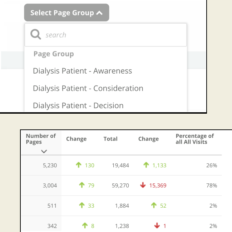Click the Number of Pages column header
Image resolution: width=232 pixels, height=232 pixels.
pos(41,139)
